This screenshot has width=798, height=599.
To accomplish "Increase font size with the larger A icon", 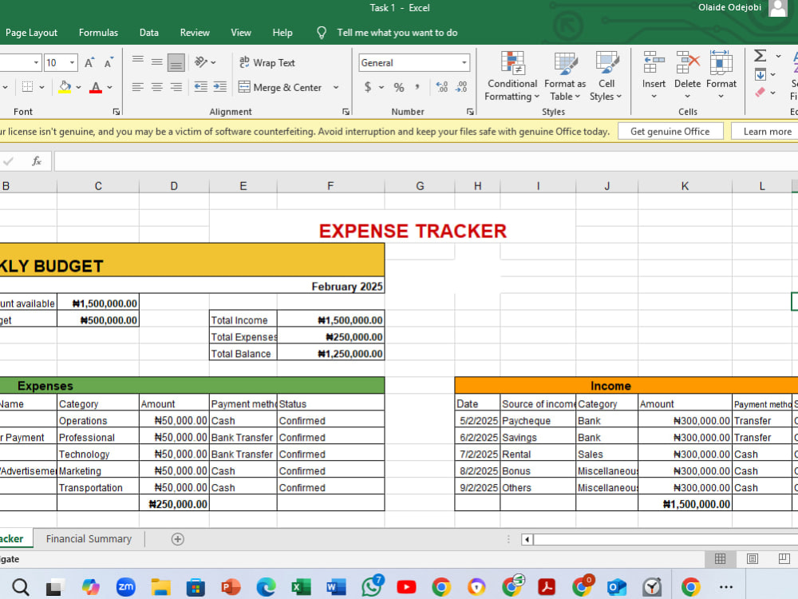I will click(89, 62).
